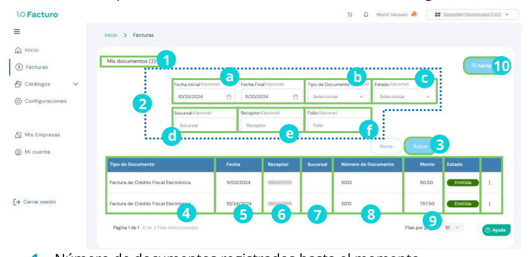Viewport: 529px width, 257px height.
Task: Click the Borrar button
Action: click(387, 147)
